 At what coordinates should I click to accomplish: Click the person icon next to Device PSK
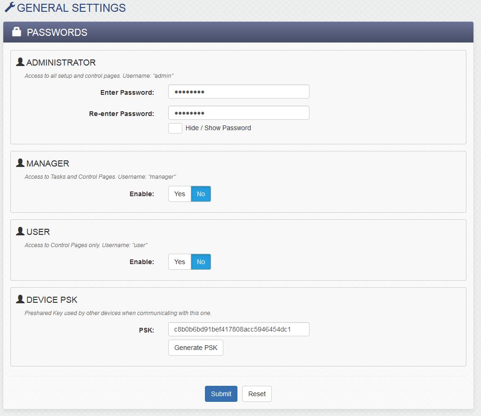click(20, 299)
